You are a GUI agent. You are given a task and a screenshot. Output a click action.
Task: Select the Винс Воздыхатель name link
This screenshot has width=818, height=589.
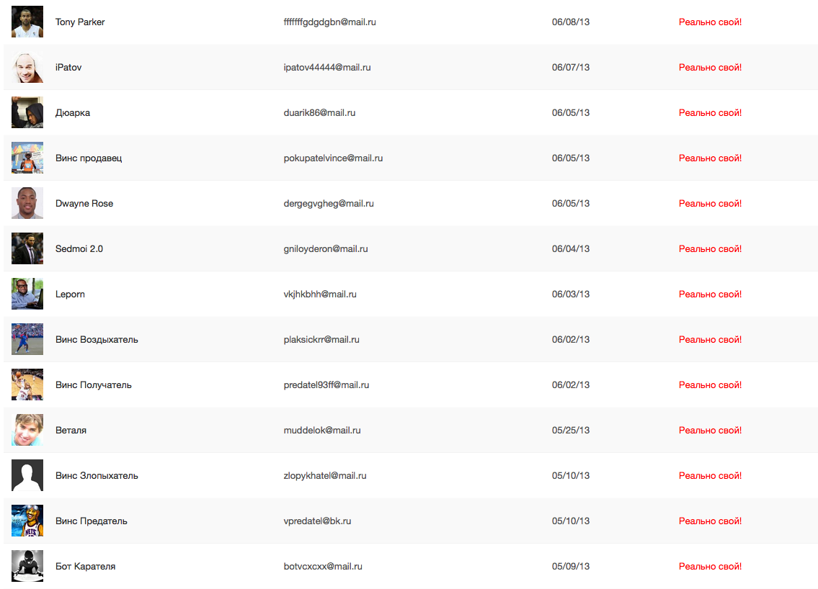point(97,339)
